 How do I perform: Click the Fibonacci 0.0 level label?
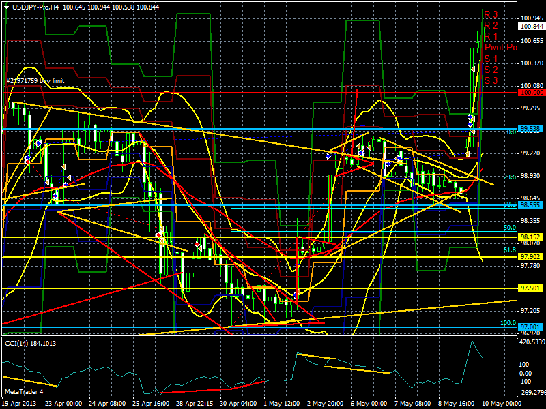click(511, 132)
